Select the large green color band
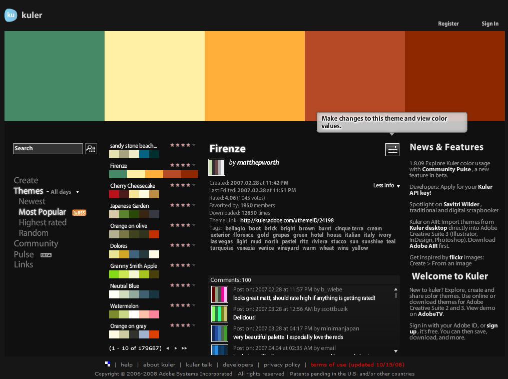 pos(55,76)
